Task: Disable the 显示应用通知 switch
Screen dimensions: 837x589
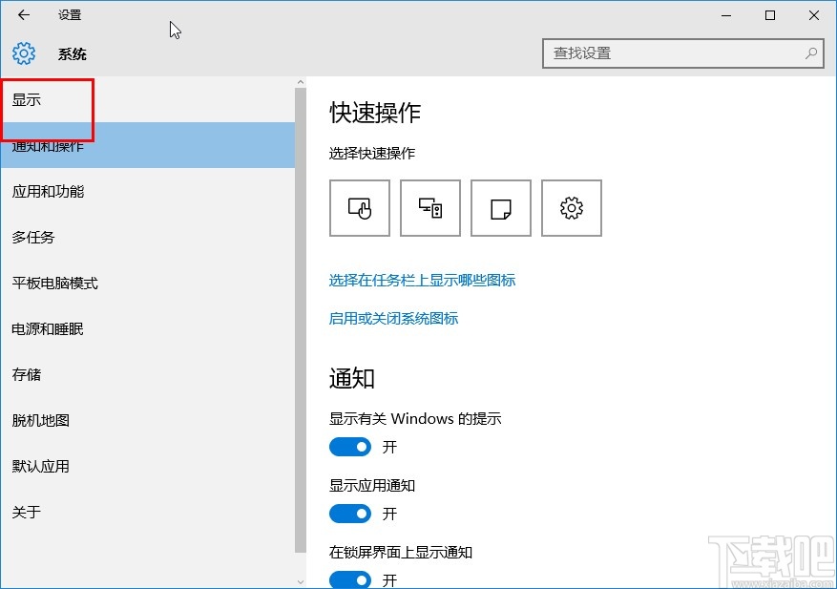Action: click(x=350, y=514)
